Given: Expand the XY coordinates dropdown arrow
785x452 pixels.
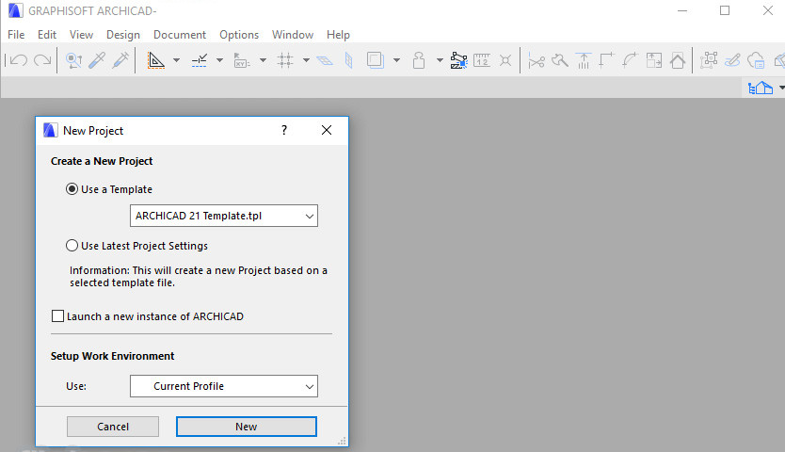Looking at the screenshot, I should pyautogui.click(x=263, y=60).
